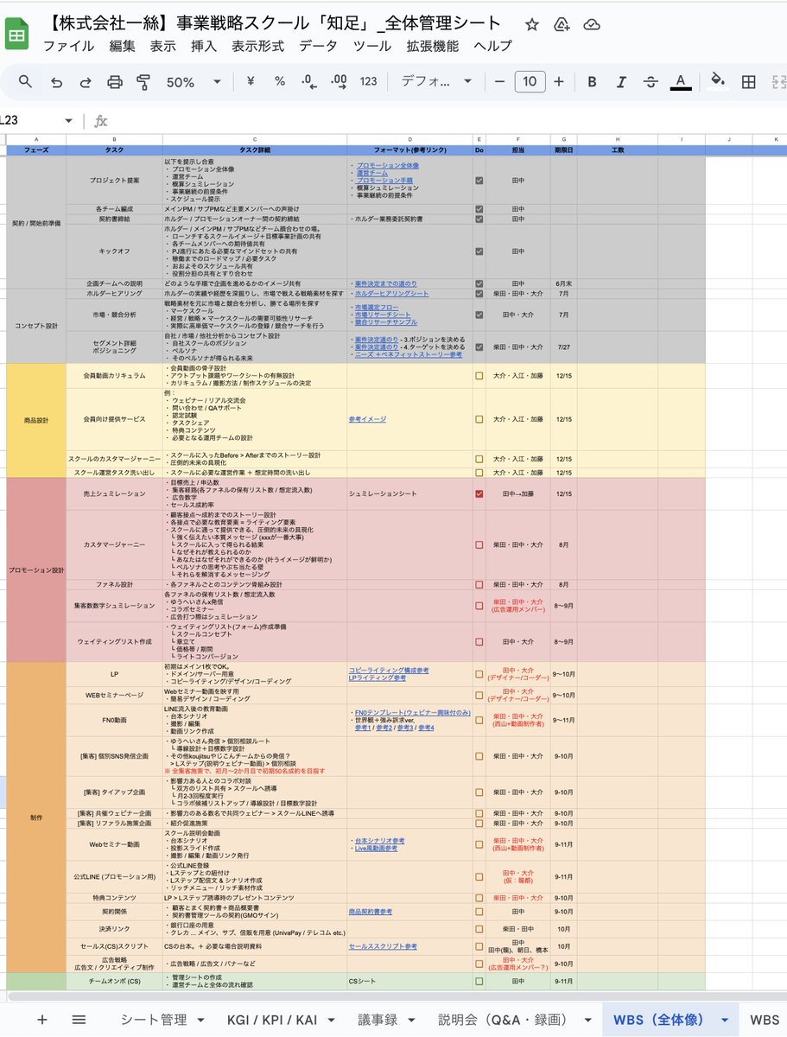Toggle strikethrough formatting
This screenshot has height=1037, width=787.
[651, 82]
